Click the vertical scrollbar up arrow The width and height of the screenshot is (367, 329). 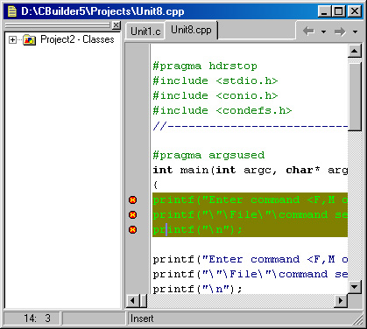pos(355,52)
